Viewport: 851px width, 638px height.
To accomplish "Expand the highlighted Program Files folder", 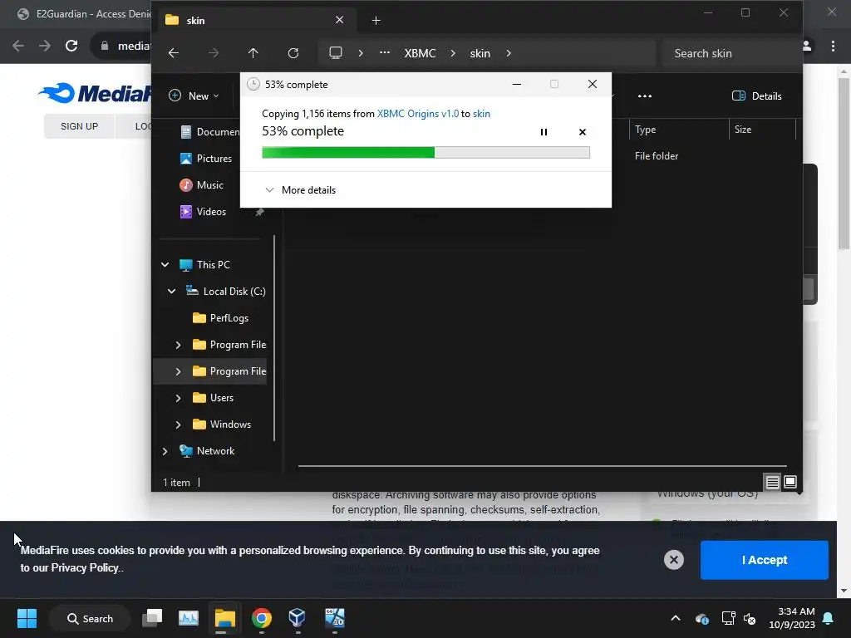I will pyautogui.click(x=178, y=371).
